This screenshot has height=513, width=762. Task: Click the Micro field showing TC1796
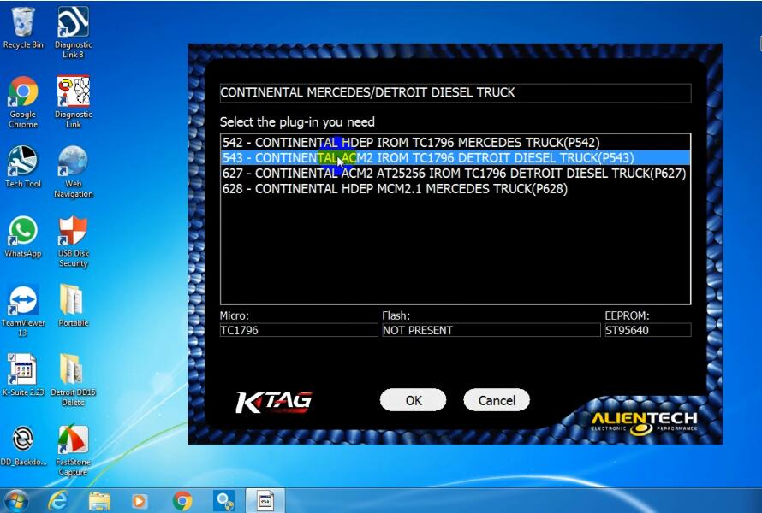pos(299,330)
